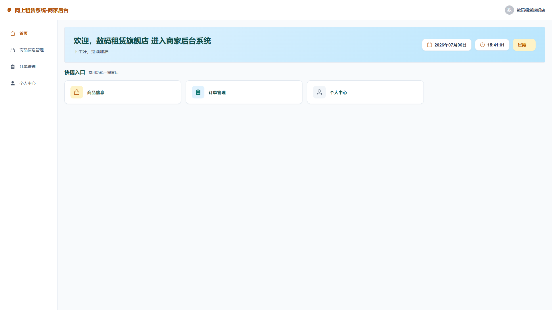Open the round 数 user avatar
Screen dimensions: 552x310
click(x=509, y=10)
